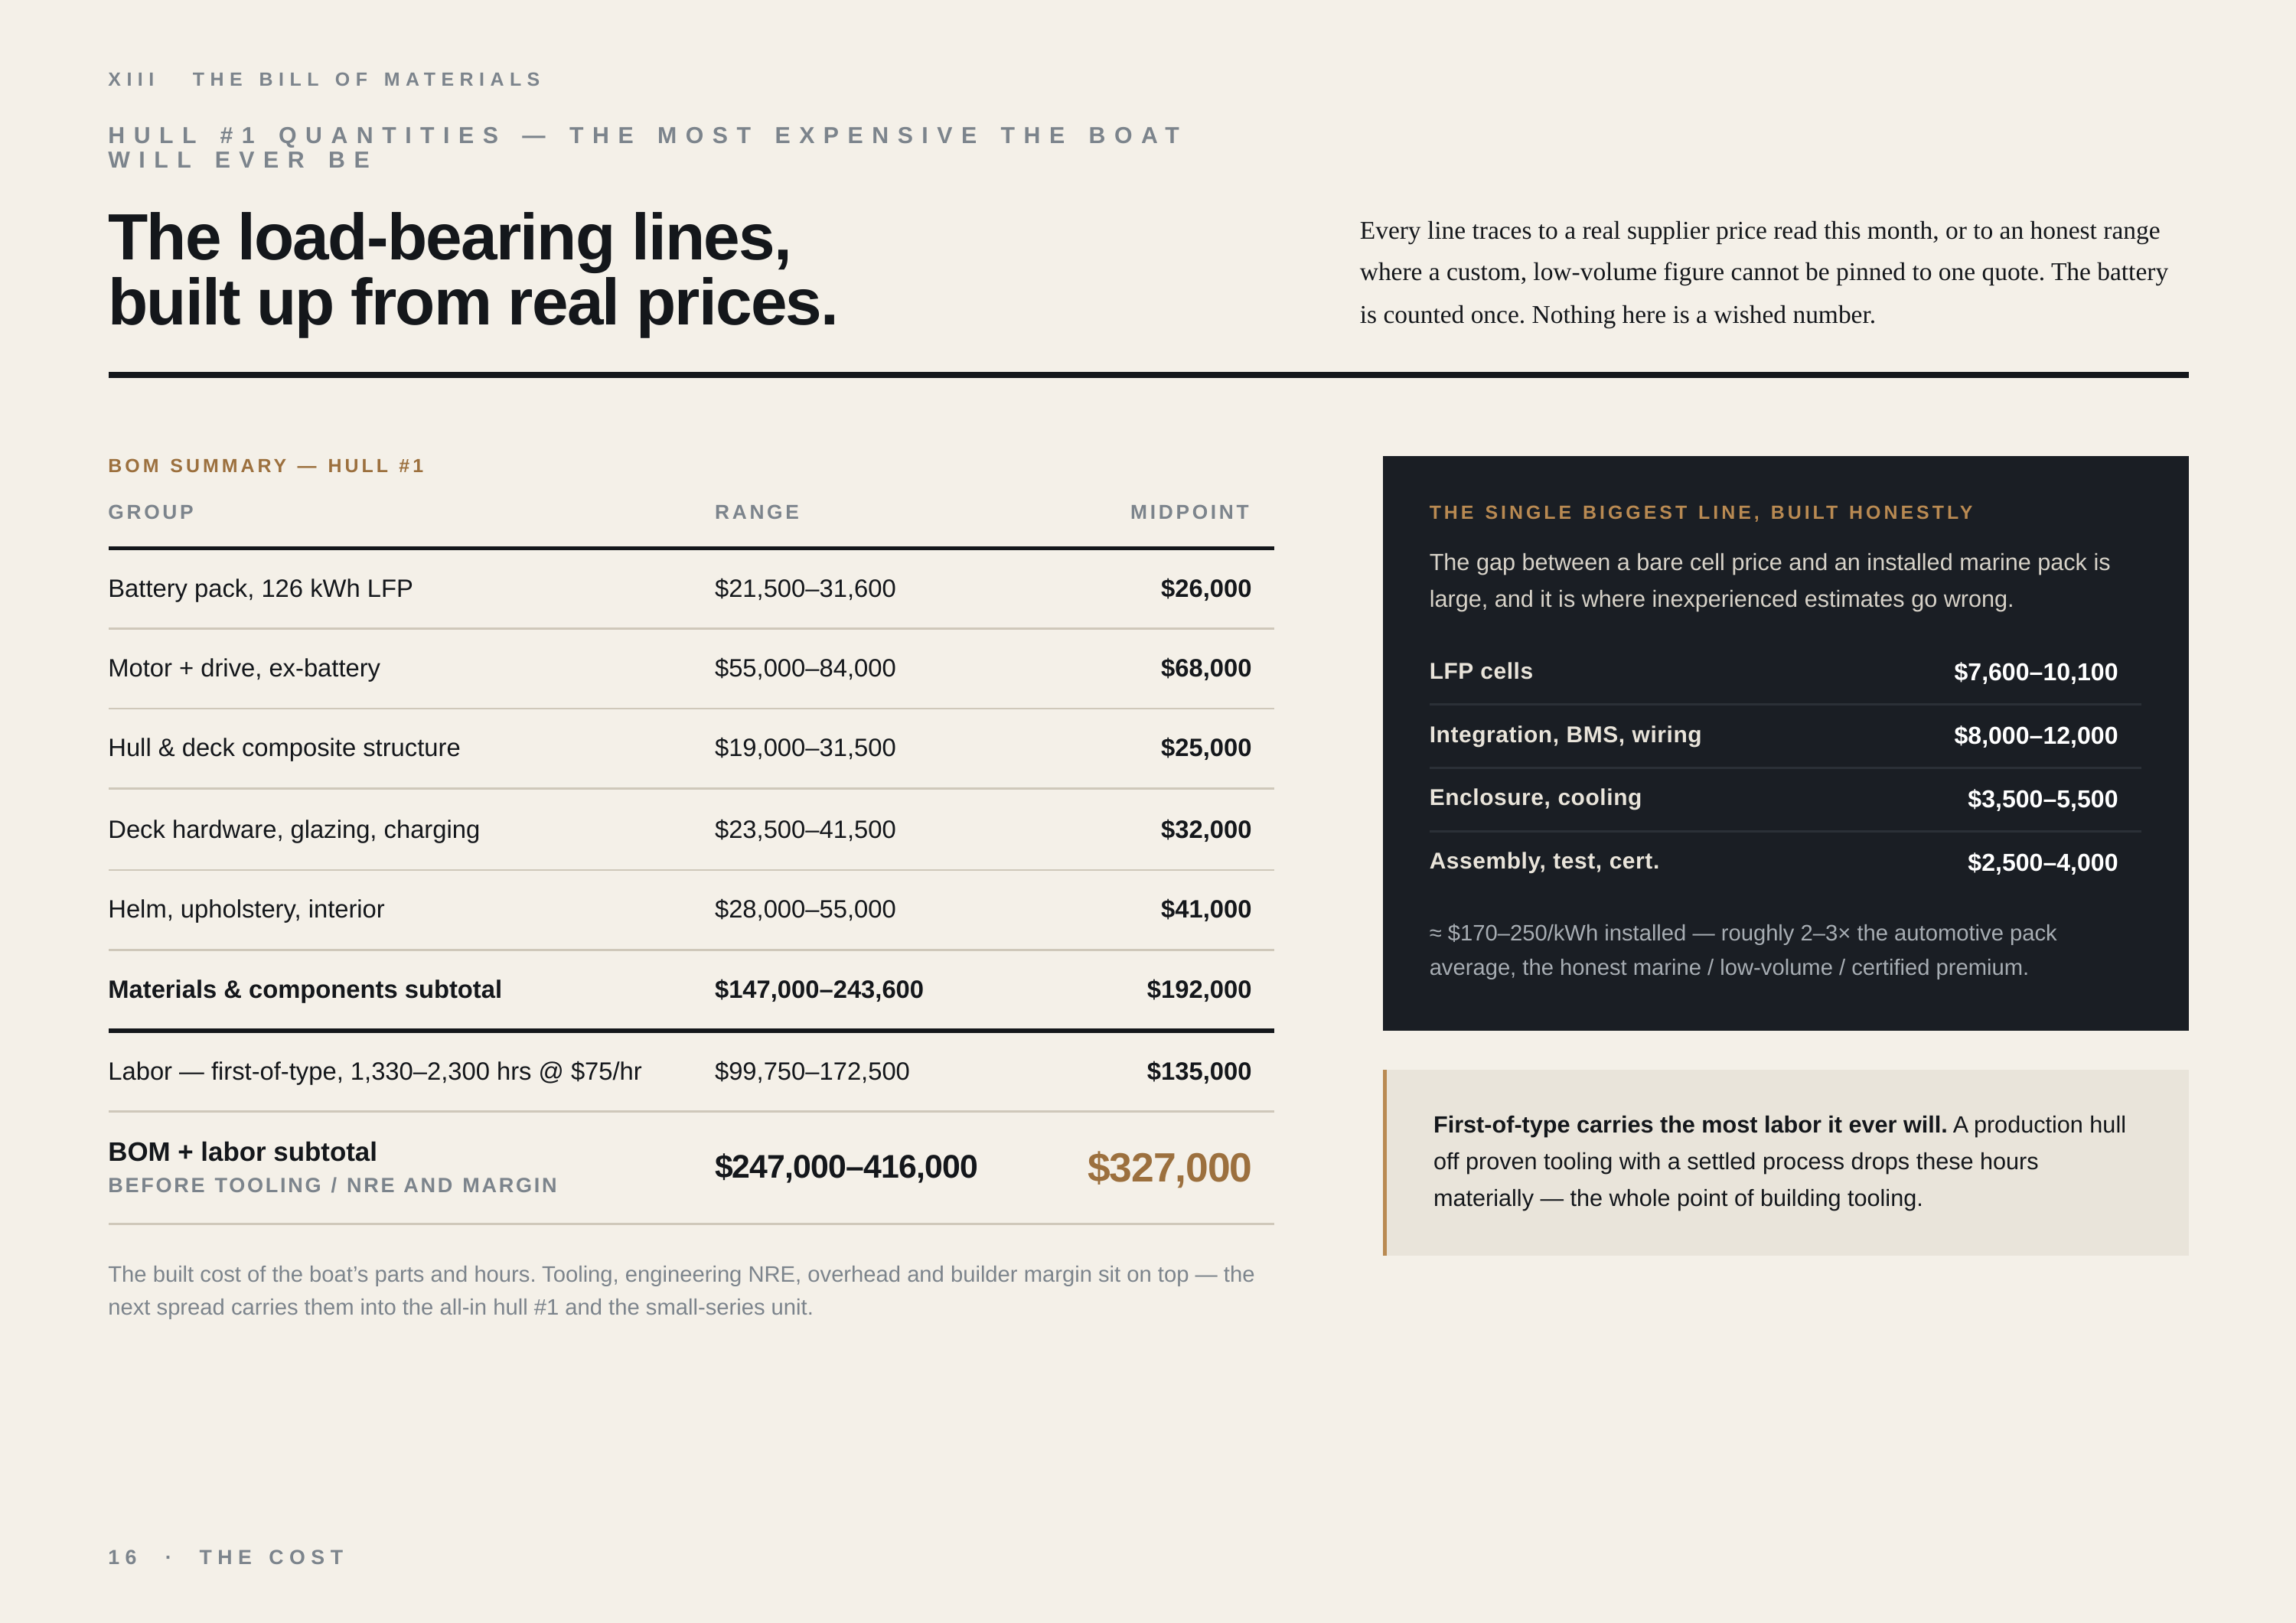Click the page footer '16 · THE COST'

click(227, 1557)
